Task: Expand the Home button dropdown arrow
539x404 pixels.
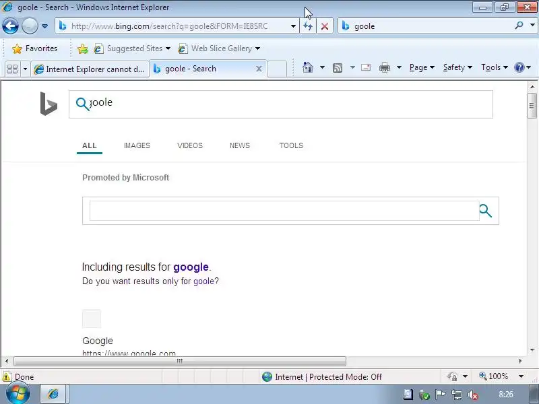Action: [322, 67]
